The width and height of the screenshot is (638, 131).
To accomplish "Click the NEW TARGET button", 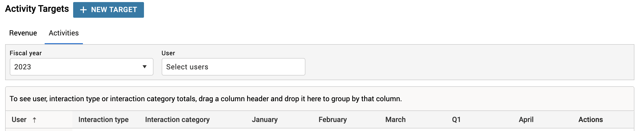I will [x=109, y=10].
